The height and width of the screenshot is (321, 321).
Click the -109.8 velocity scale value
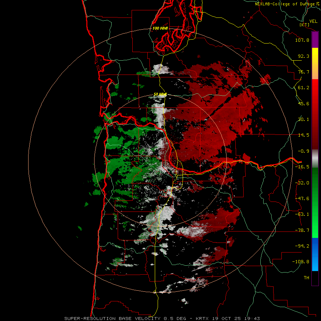[301, 262]
